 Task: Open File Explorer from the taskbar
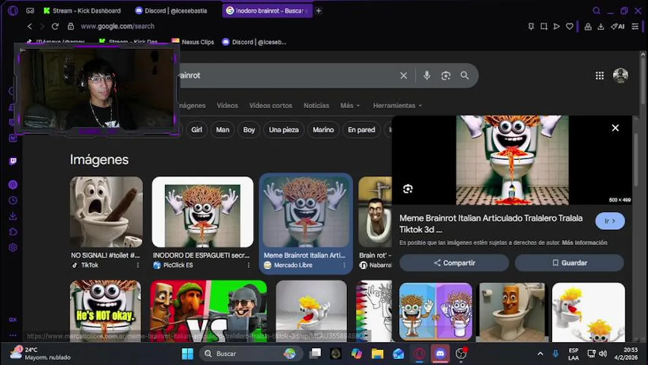377,353
